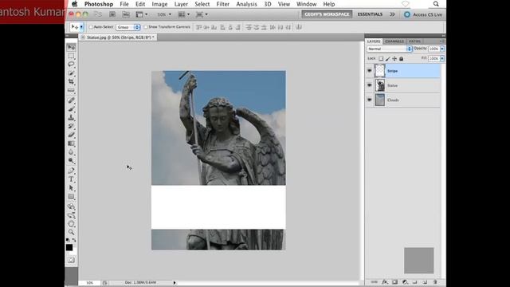Open the Normal blend mode dropdown
The height and width of the screenshot is (287, 510).
pos(390,49)
